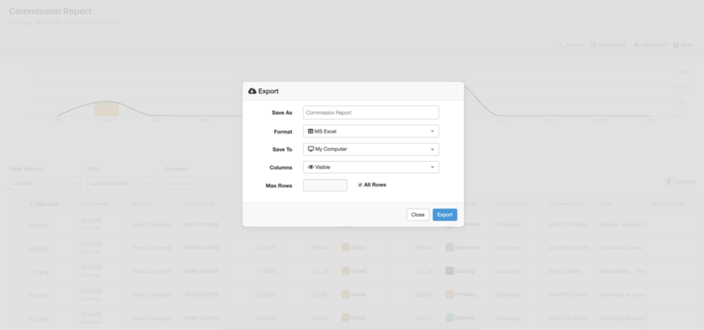Viewport: 704px width, 330px height.
Task: Click the Memorabilia item cell
Action: tap(623, 271)
